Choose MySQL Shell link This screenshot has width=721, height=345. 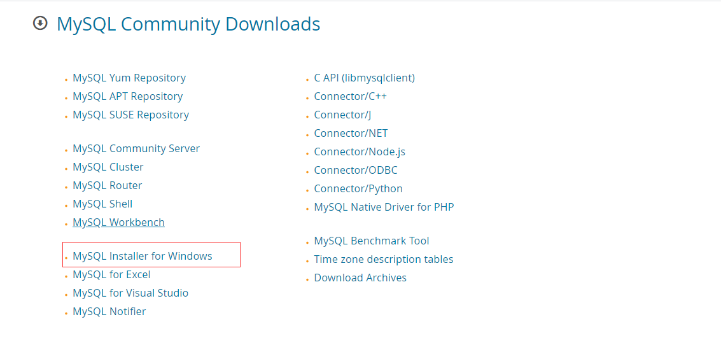point(102,204)
